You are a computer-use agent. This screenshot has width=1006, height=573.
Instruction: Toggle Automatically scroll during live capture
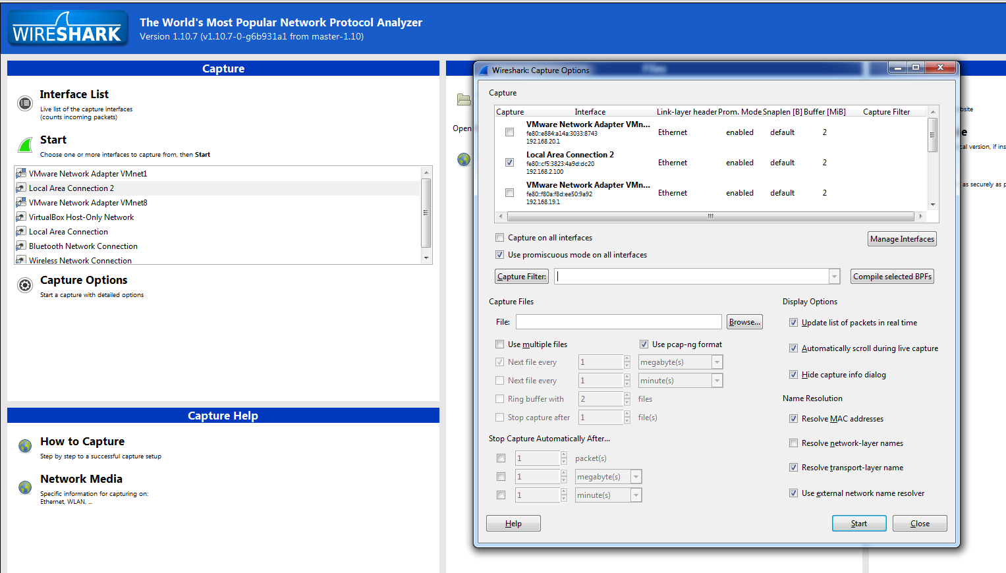793,348
